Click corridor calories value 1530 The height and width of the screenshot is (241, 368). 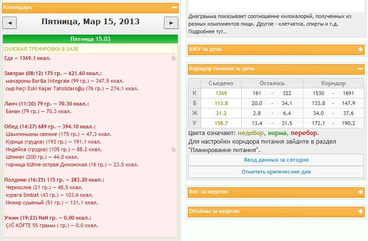(318, 93)
